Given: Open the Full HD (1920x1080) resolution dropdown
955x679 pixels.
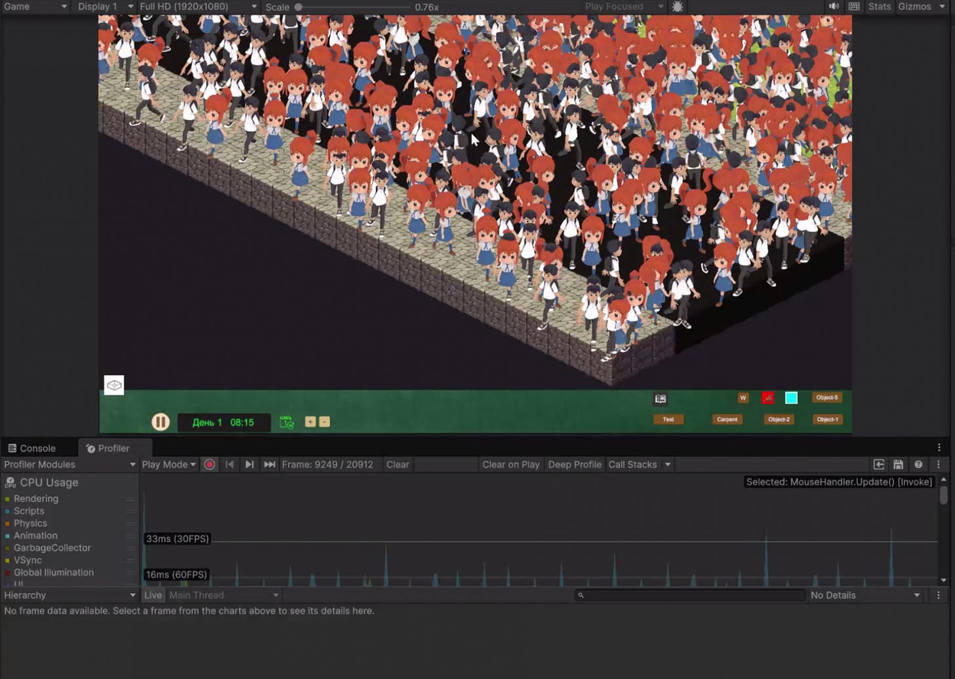Looking at the screenshot, I should [x=198, y=7].
